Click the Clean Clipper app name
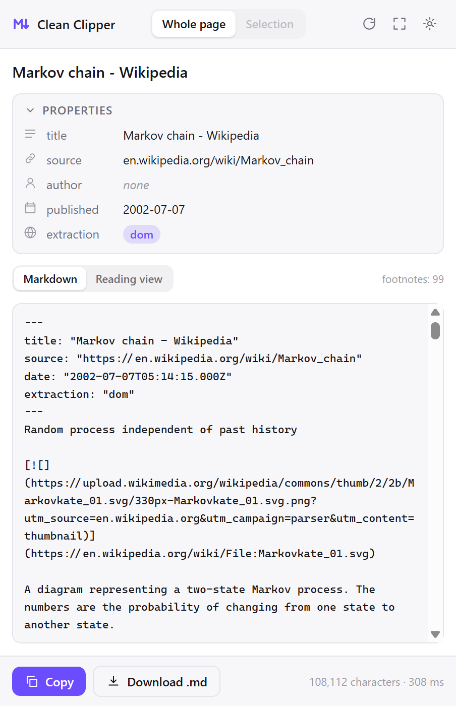 click(x=76, y=25)
